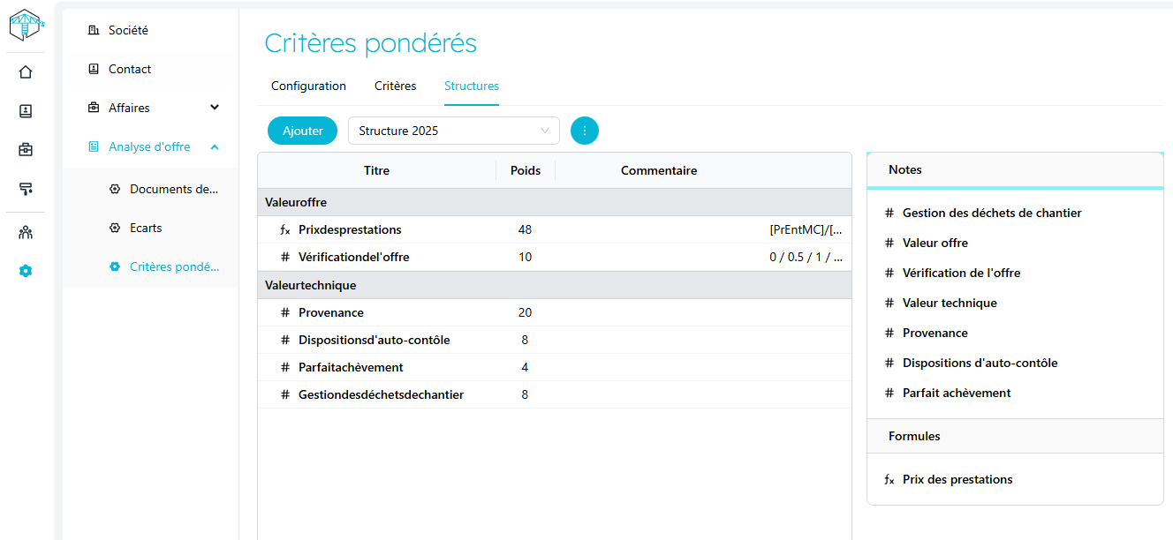This screenshot has height=540, width=1173.
Task: Select the briefcase icon in left rail
Action: [x=26, y=150]
